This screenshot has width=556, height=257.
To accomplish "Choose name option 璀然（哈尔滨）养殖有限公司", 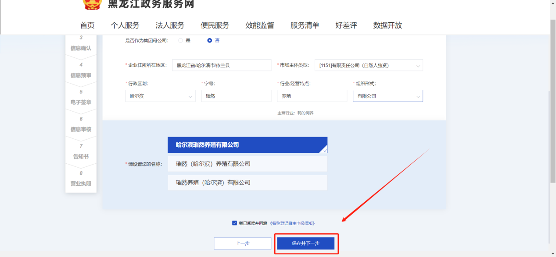I will tap(247, 164).
